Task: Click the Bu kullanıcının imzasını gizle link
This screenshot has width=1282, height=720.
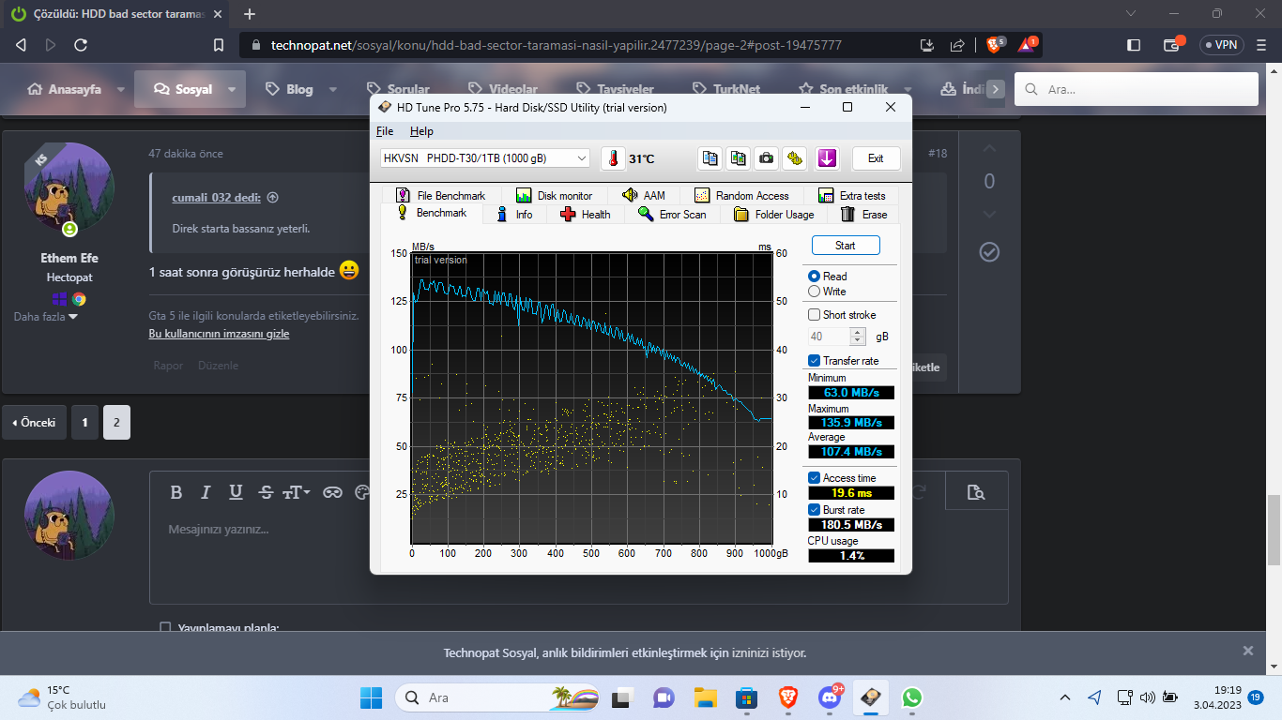Action: (x=219, y=334)
